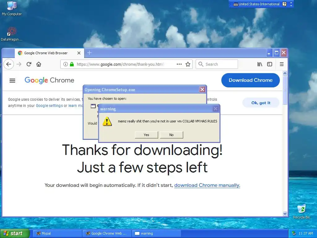Viewport: 317px width, 238px height.
Task: Click the system tray network icon
Action: coord(294,233)
